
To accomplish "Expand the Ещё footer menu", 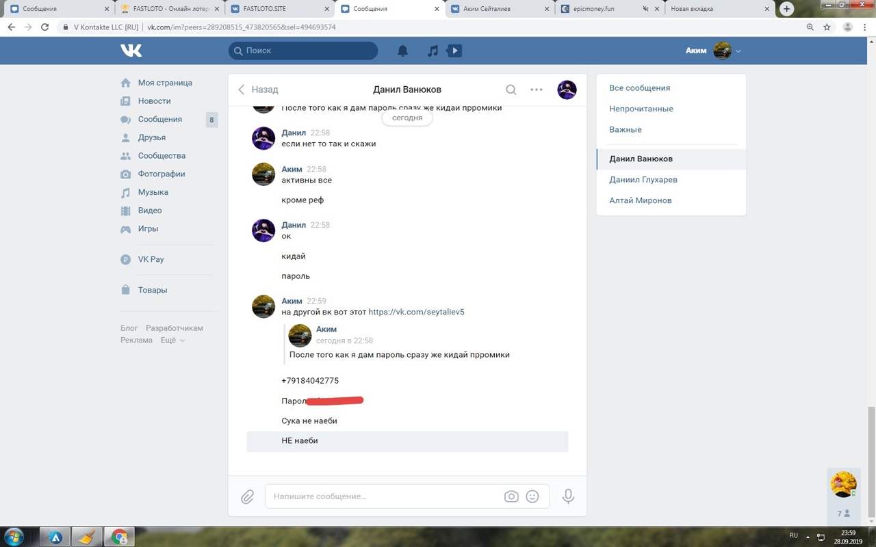I will point(172,340).
